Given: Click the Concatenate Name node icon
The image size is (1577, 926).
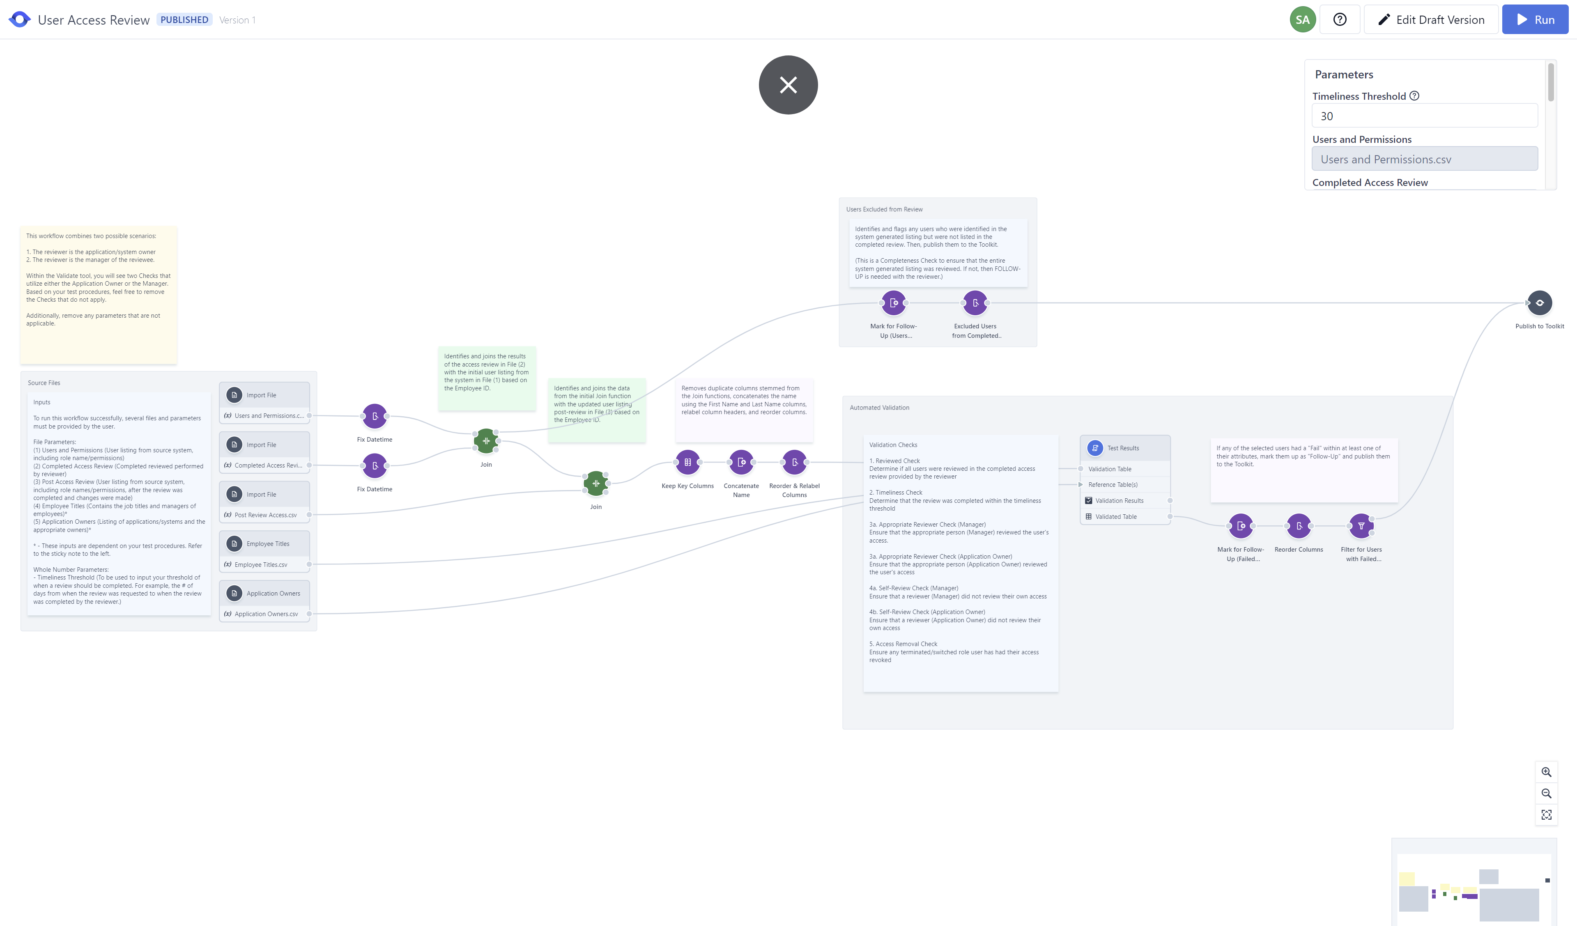Looking at the screenshot, I should tap(741, 462).
